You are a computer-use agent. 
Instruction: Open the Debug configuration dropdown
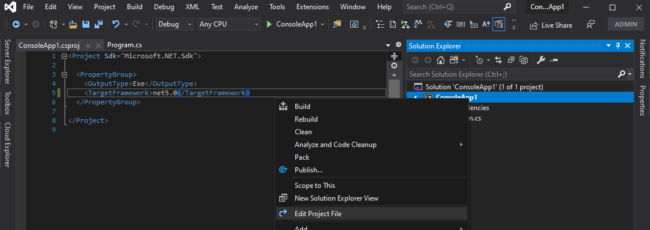pos(175,24)
